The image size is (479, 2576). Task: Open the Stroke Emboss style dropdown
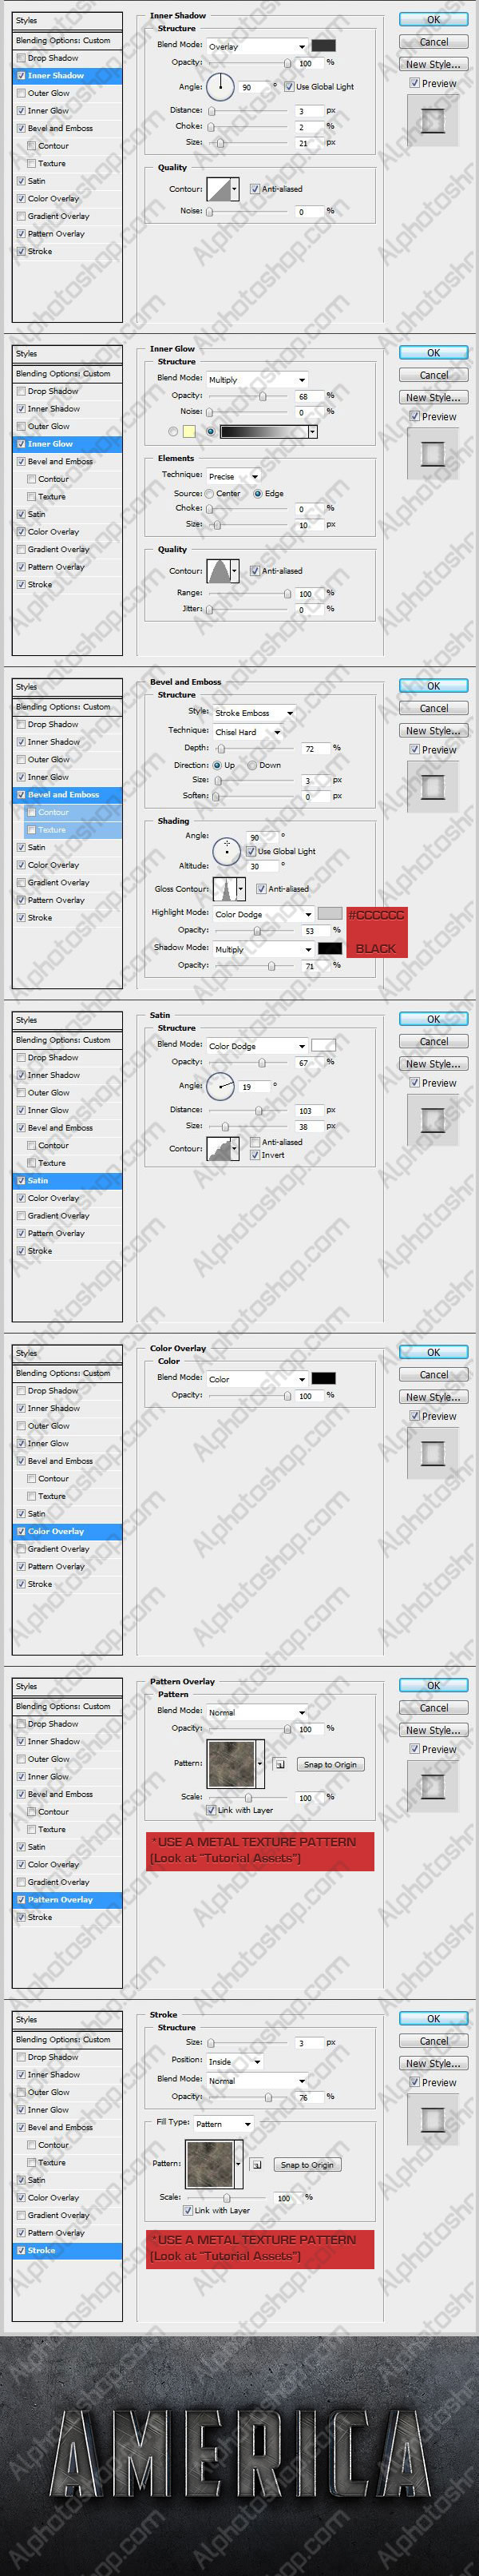[x=254, y=713]
